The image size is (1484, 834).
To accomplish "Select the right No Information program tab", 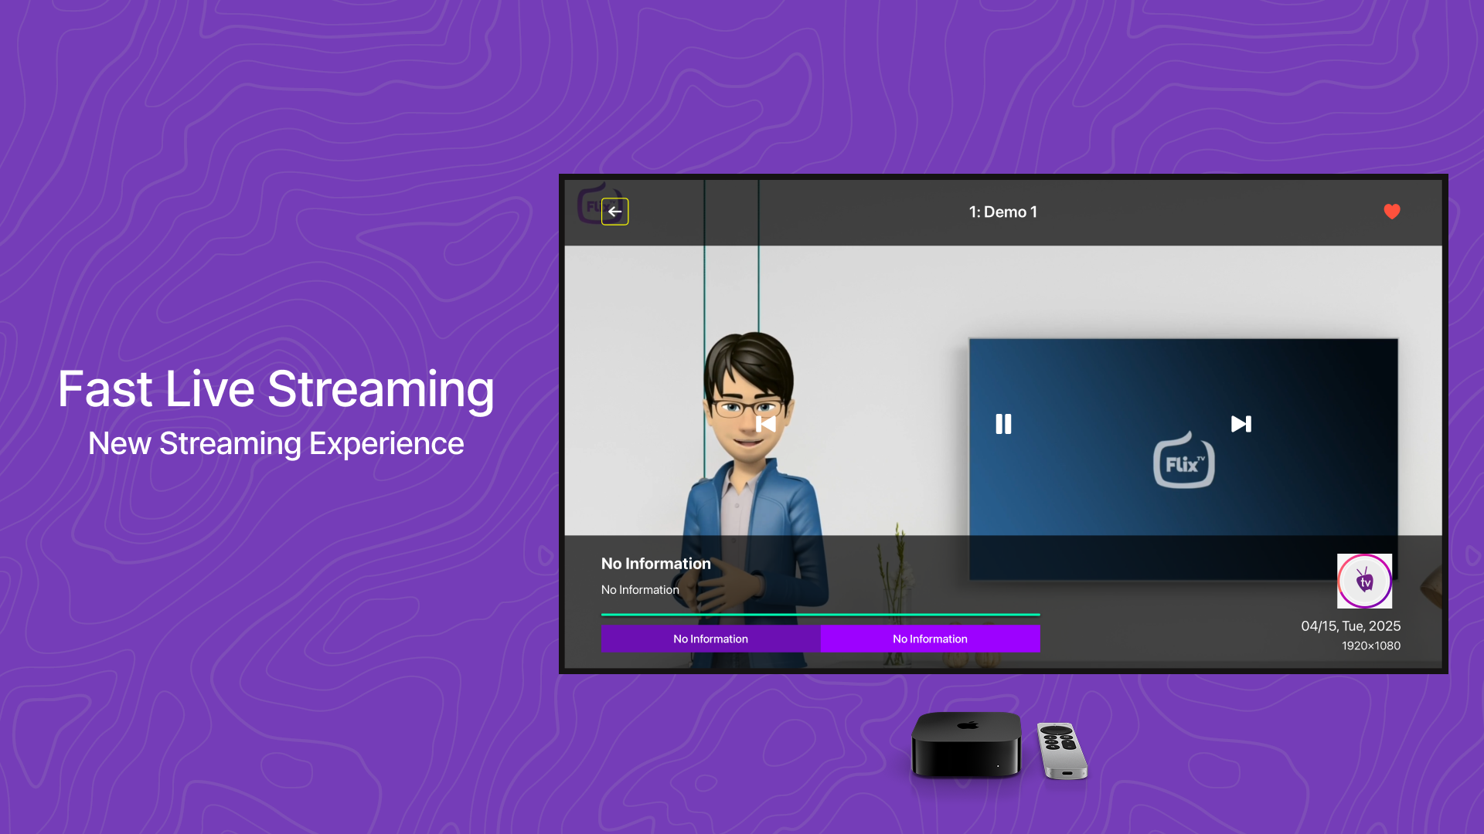I will tap(930, 639).
